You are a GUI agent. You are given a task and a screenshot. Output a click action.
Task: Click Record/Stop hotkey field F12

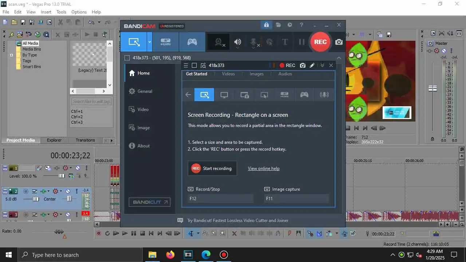[221, 198]
